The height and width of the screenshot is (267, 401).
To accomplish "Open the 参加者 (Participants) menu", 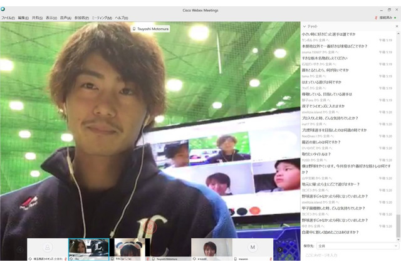I will click(x=81, y=18).
